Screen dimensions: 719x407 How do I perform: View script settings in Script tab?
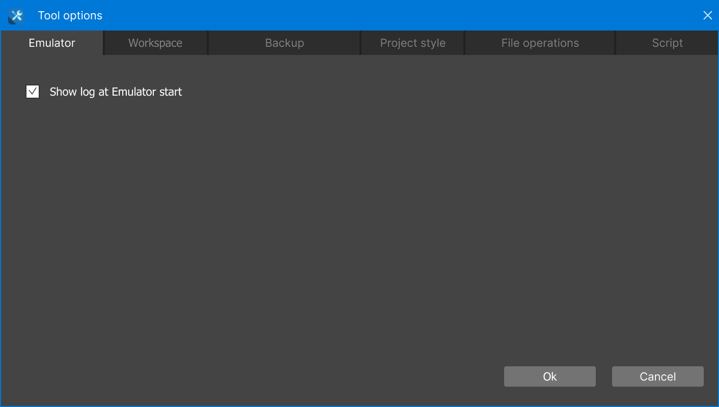pyautogui.click(x=667, y=43)
